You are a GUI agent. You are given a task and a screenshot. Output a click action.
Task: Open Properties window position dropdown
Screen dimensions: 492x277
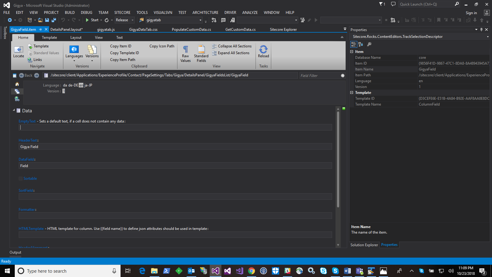[x=476, y=30]
